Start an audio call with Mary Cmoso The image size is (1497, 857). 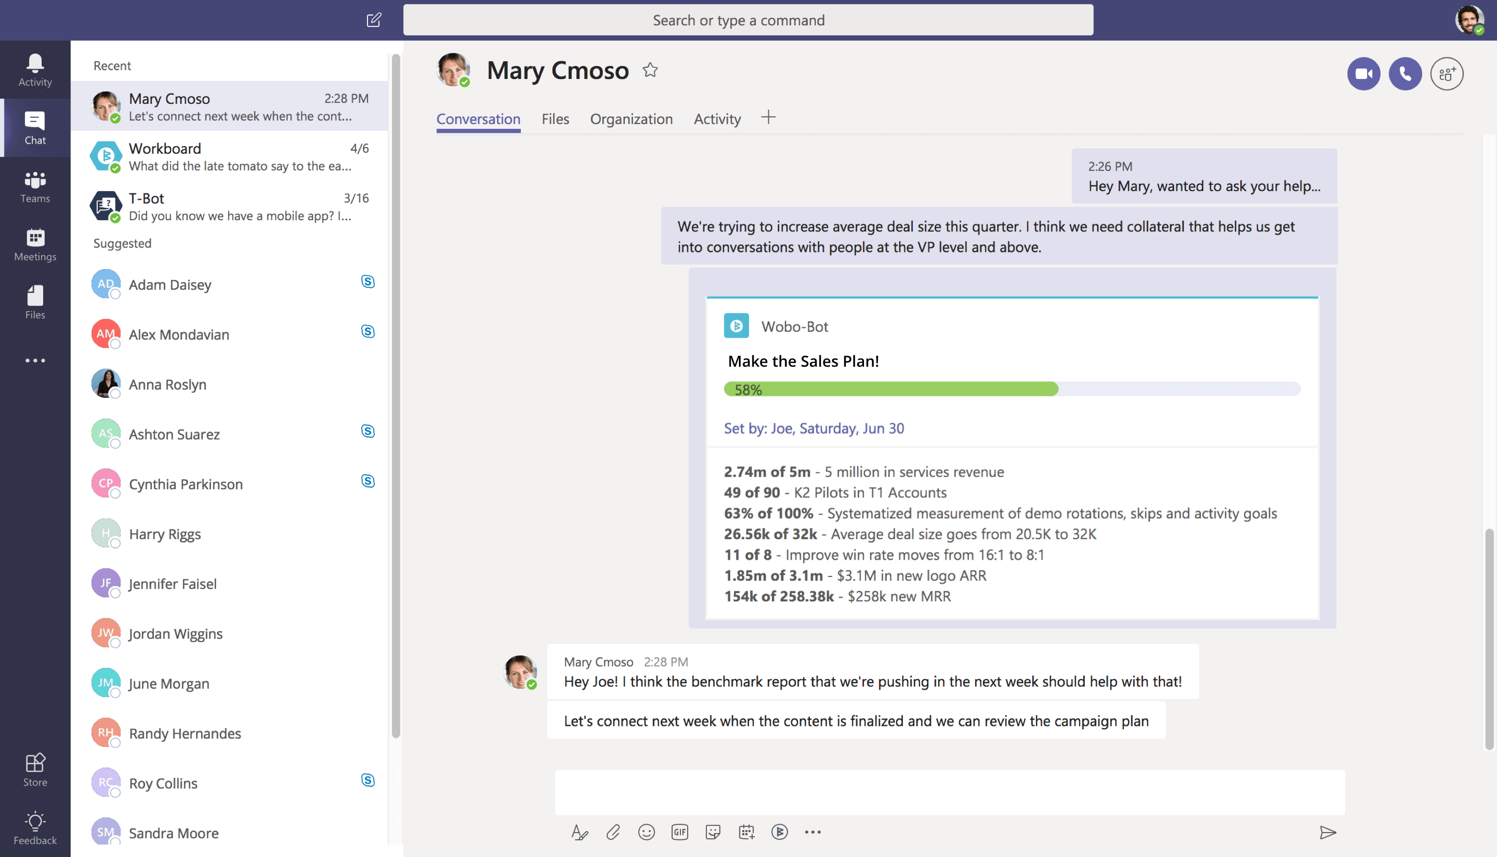[1405, 74]
